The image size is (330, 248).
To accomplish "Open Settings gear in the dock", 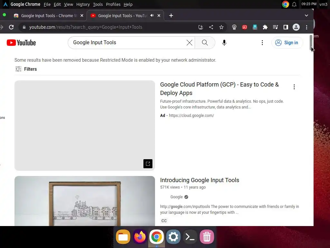I will [173, 237].
